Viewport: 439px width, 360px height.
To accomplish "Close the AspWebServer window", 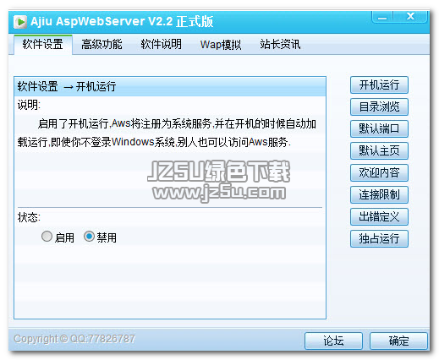I will pyautogui.click(x=410, y=17).
